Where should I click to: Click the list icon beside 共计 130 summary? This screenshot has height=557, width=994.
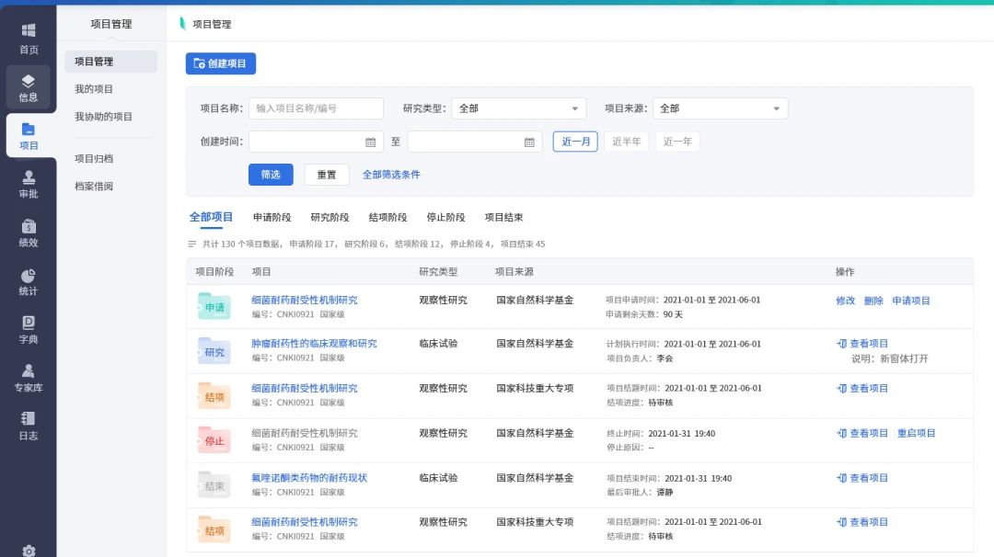(x=192, y=244)
